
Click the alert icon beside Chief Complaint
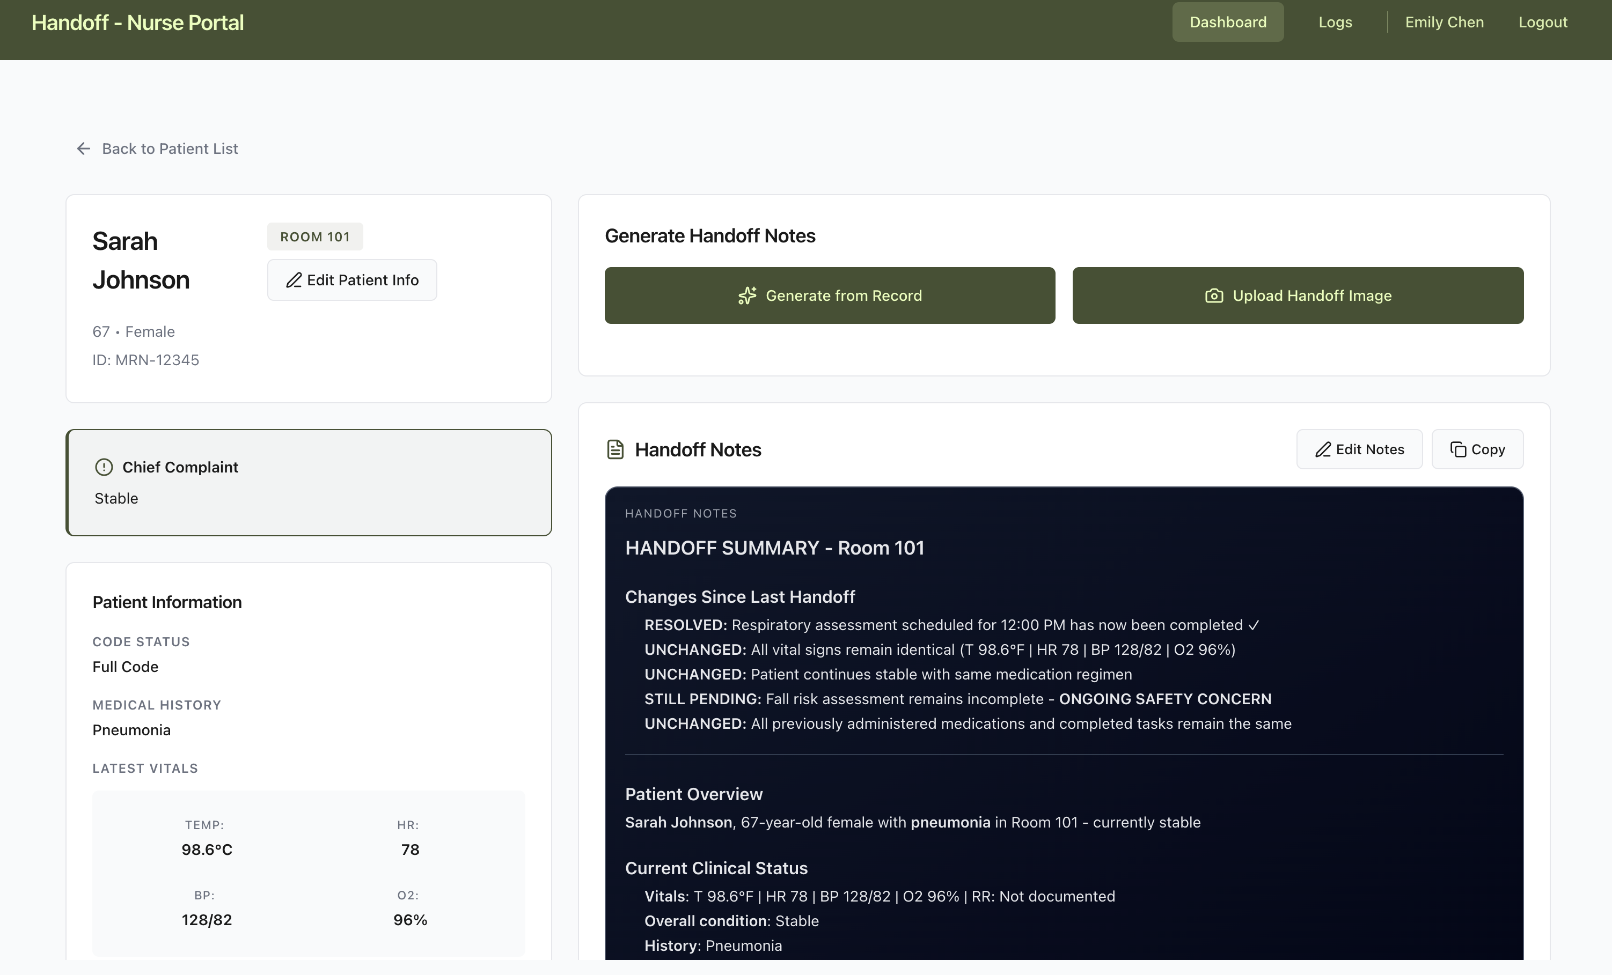tap(104, 467)
